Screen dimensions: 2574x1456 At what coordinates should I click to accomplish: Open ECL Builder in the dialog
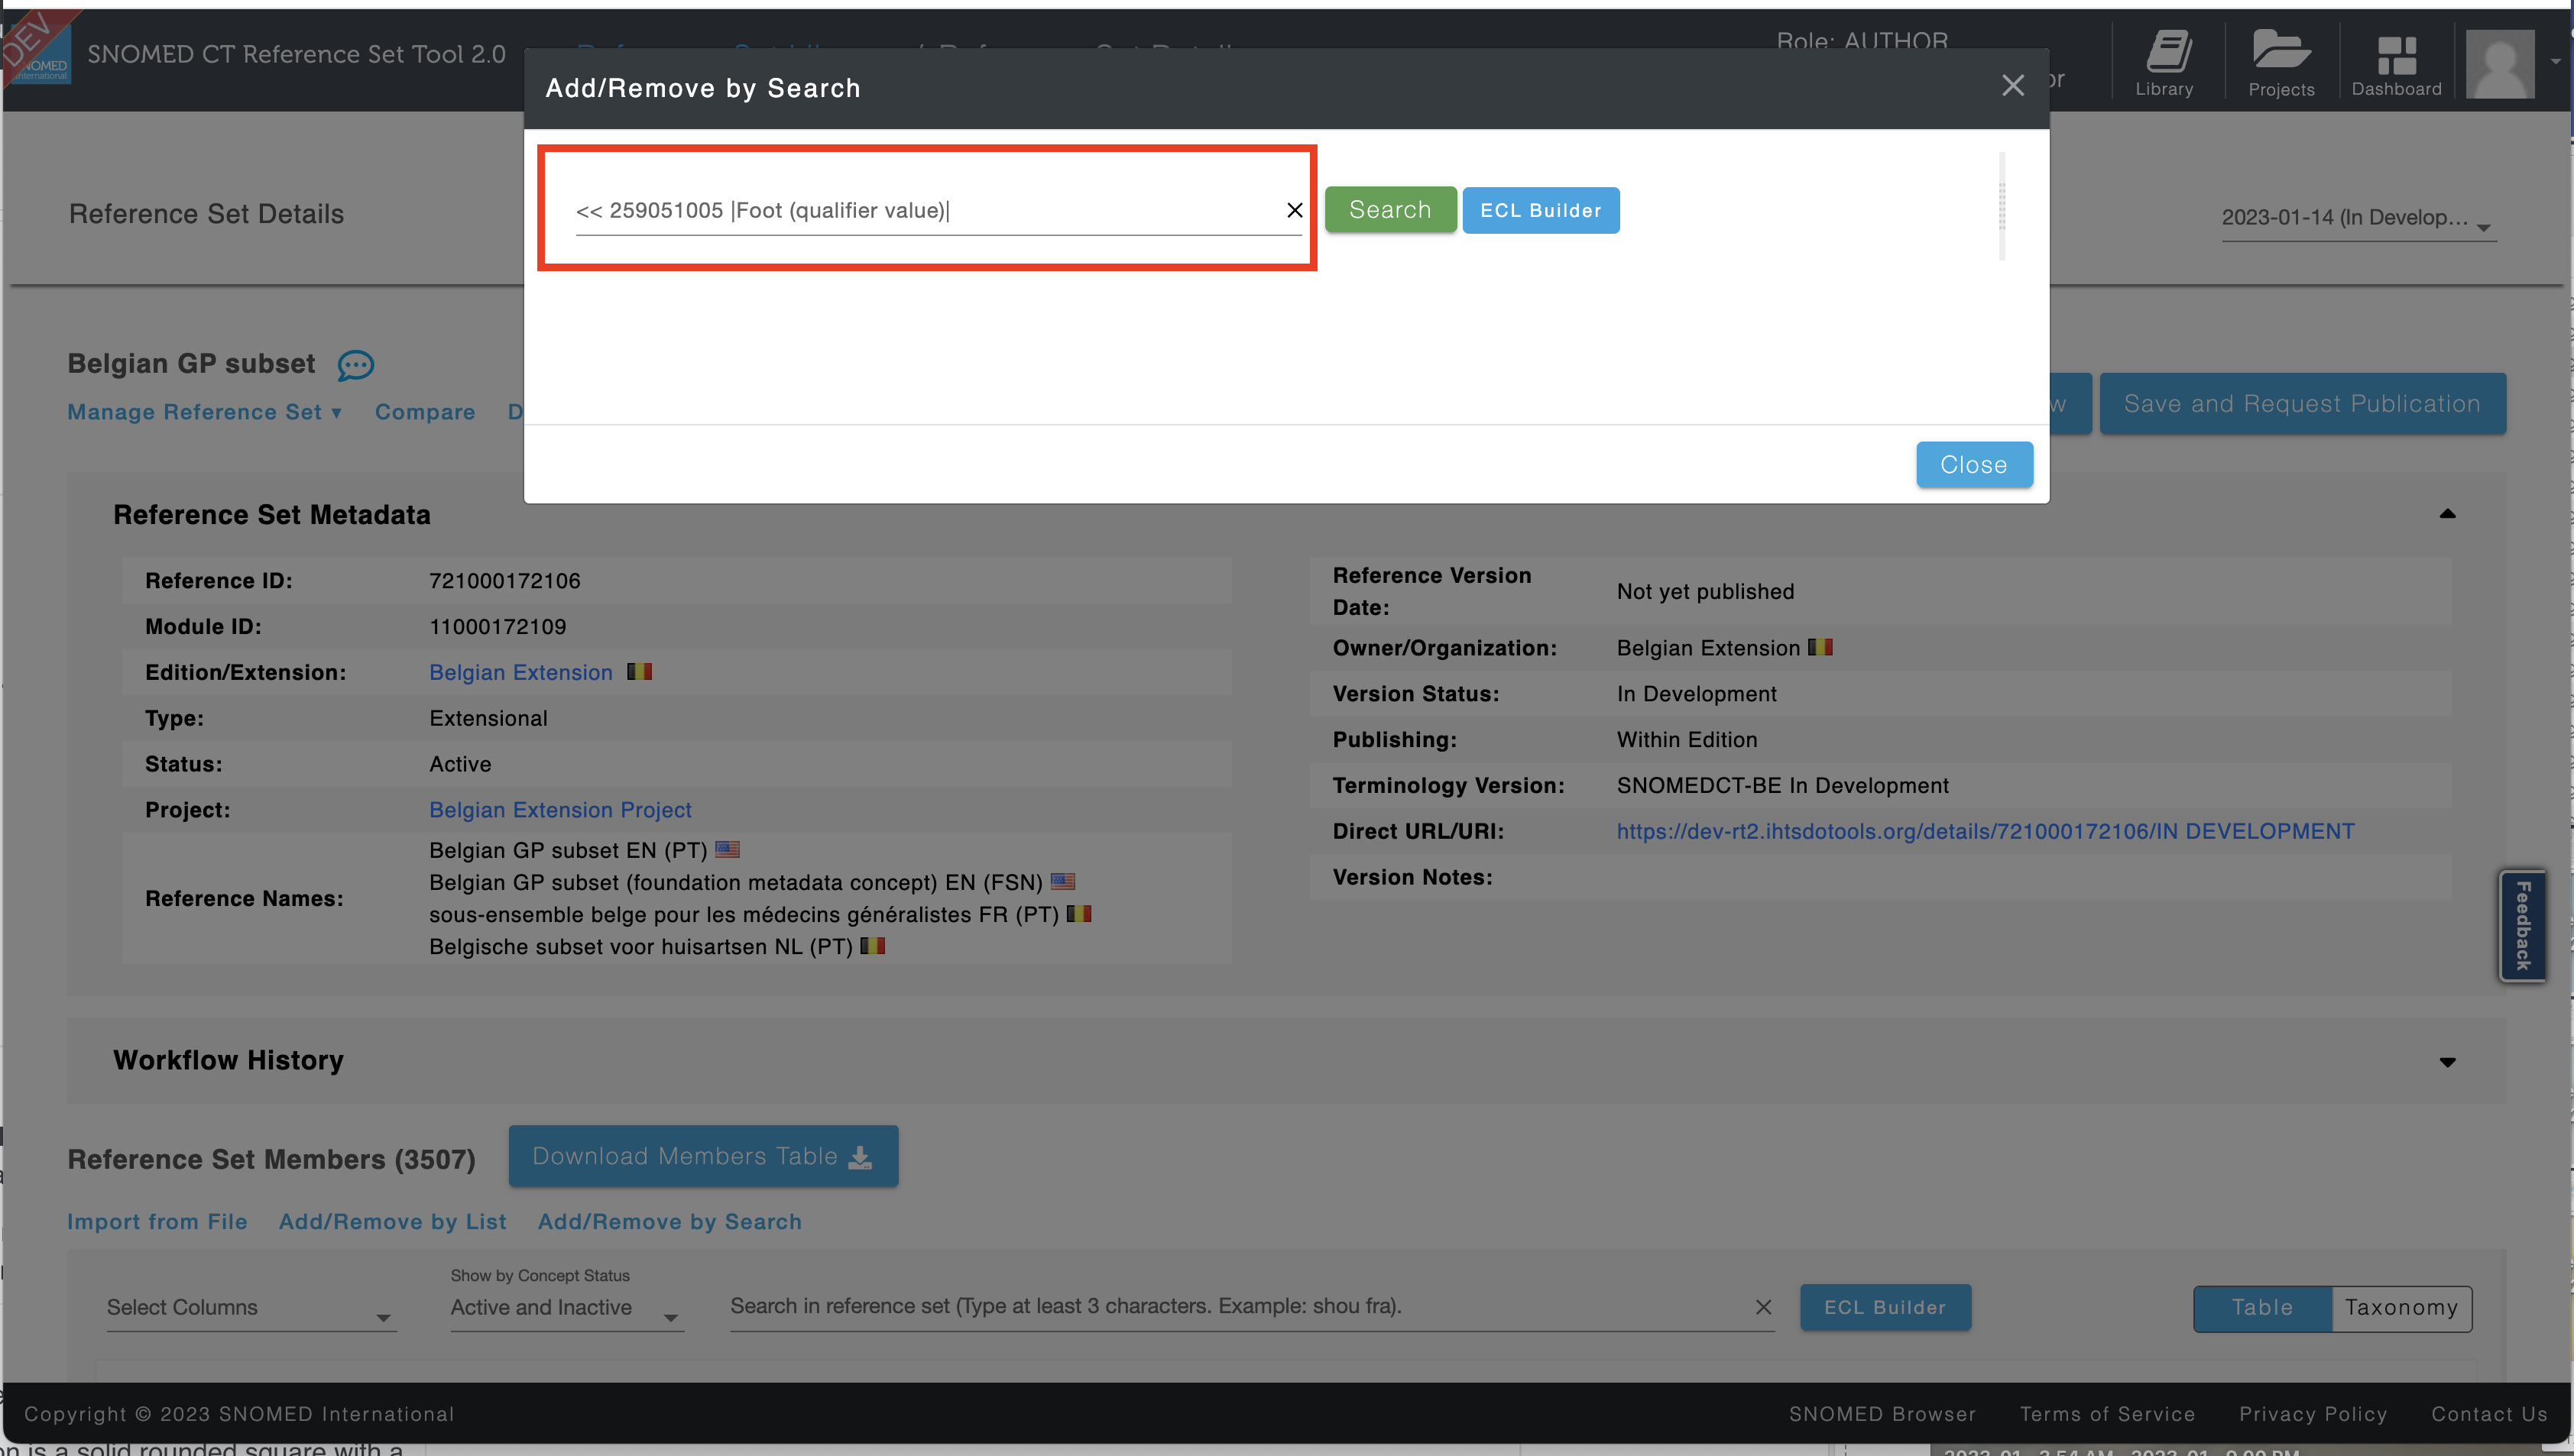pos(1541,210)
